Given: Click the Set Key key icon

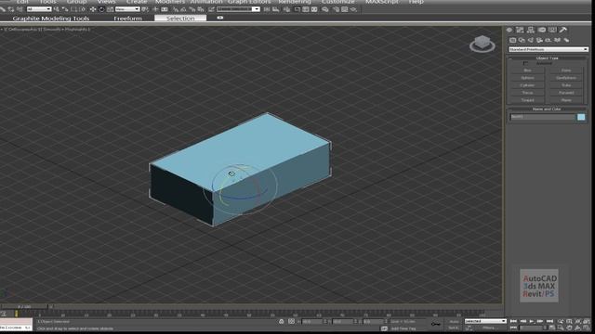Looking at the screenshot, I should coord(436,324).
